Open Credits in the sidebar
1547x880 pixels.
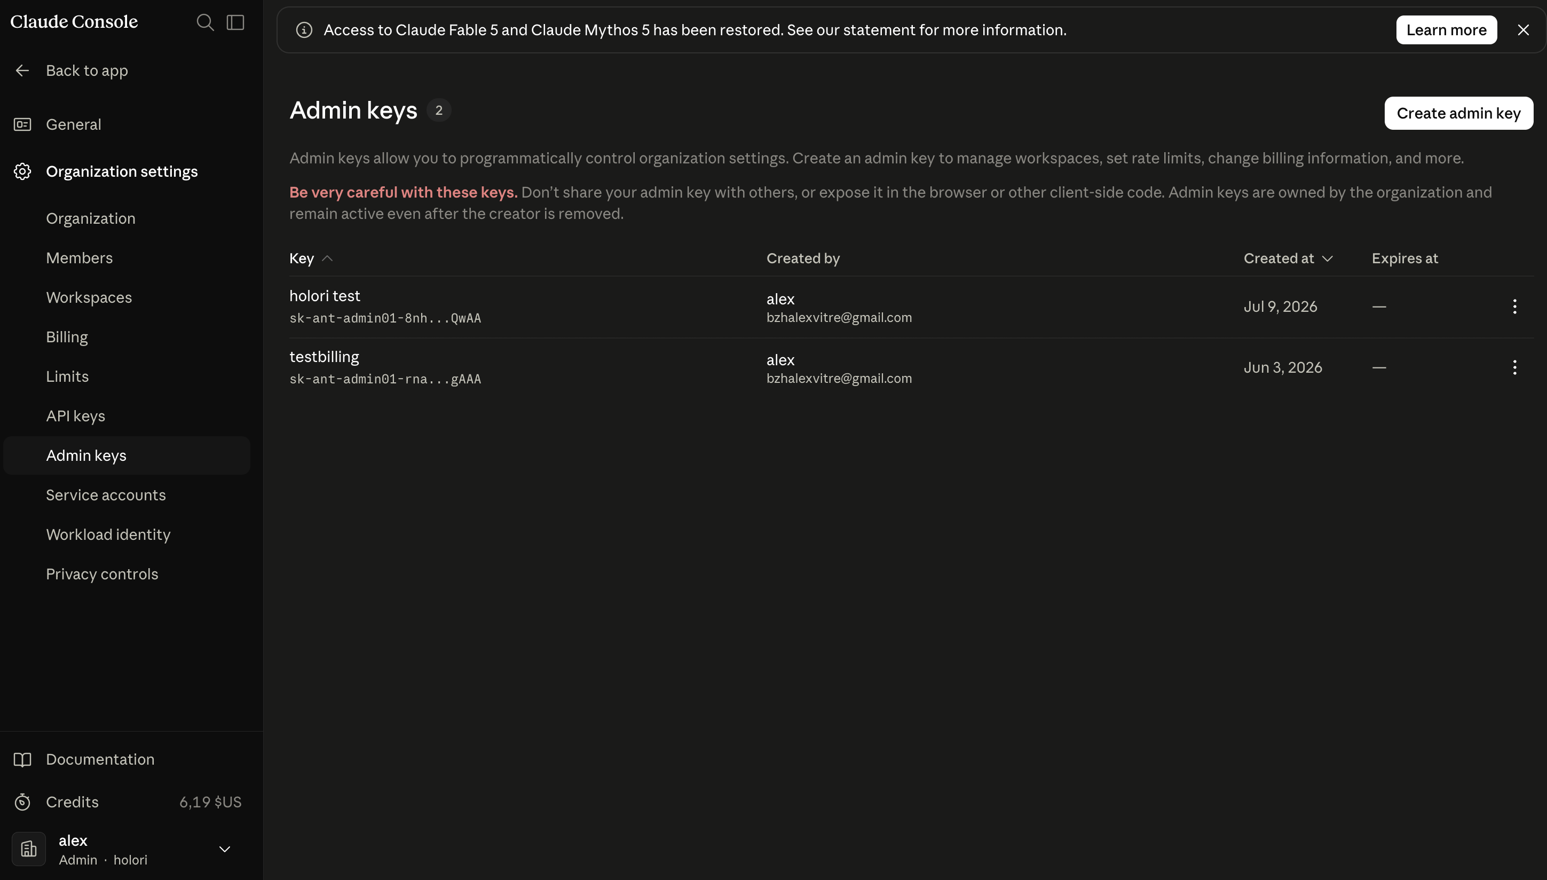click(x=72, y=802)
